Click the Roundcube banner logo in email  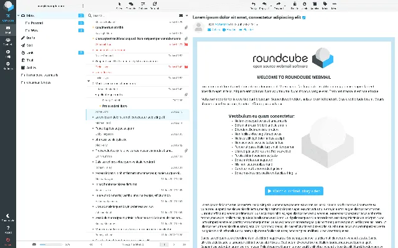pyautogui.click(x=293, y=58)
